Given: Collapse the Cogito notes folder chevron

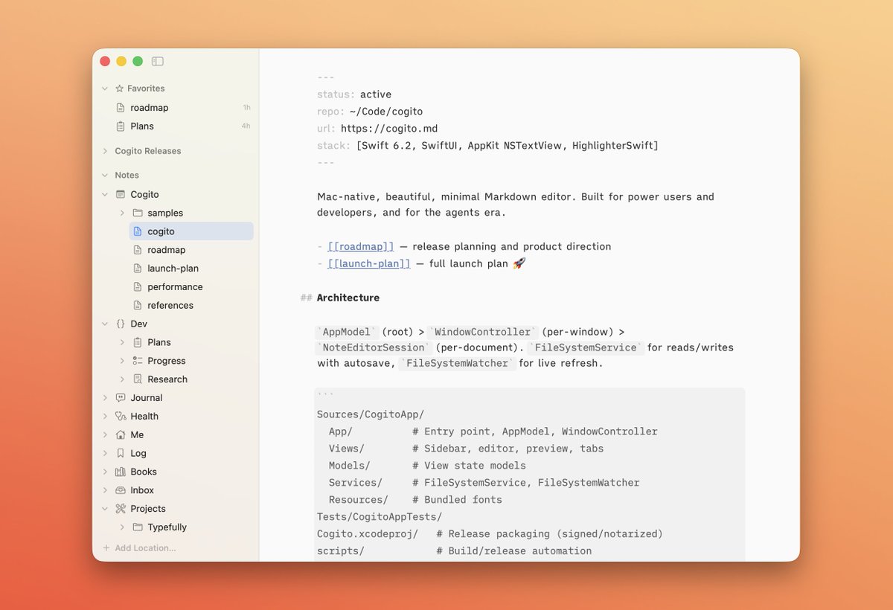Looking at the screenshot, I should (x=105, y=195).
